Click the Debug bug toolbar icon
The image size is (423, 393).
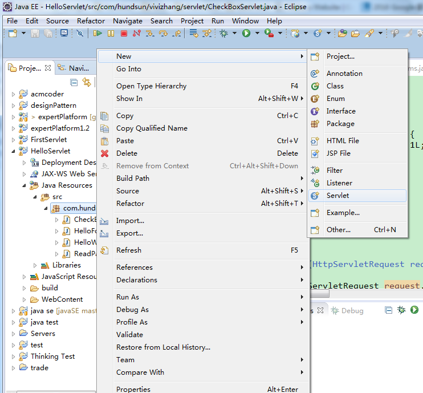(x=223, y=34)
